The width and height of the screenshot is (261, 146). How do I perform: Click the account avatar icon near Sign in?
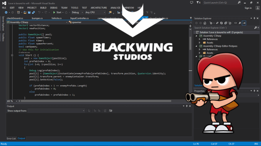click(258, 8)
